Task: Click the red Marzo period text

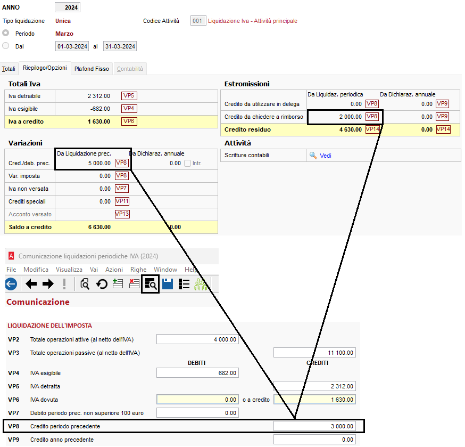Action: [x=64, y=34]
